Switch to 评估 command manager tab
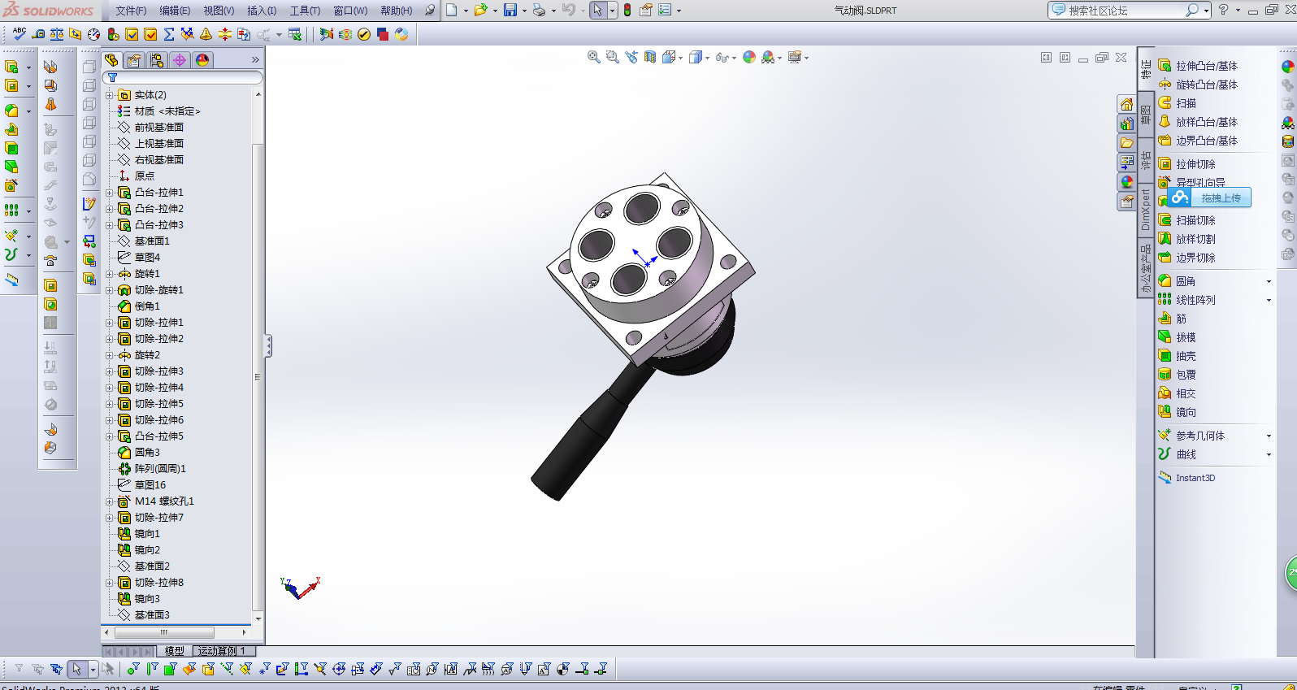The width and height of the screenshot is (1297, 690). [1146, 159]
